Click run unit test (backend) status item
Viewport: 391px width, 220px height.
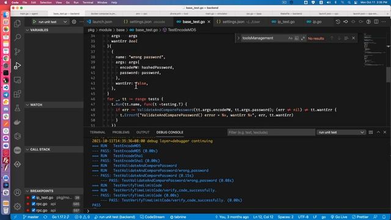point(115,217)
